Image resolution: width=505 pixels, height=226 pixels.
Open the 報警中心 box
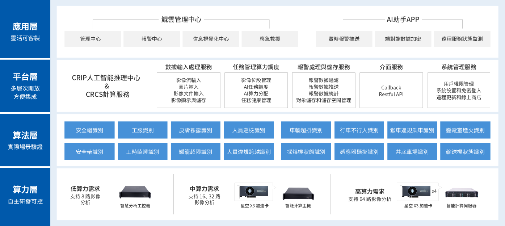click(152, 39)
